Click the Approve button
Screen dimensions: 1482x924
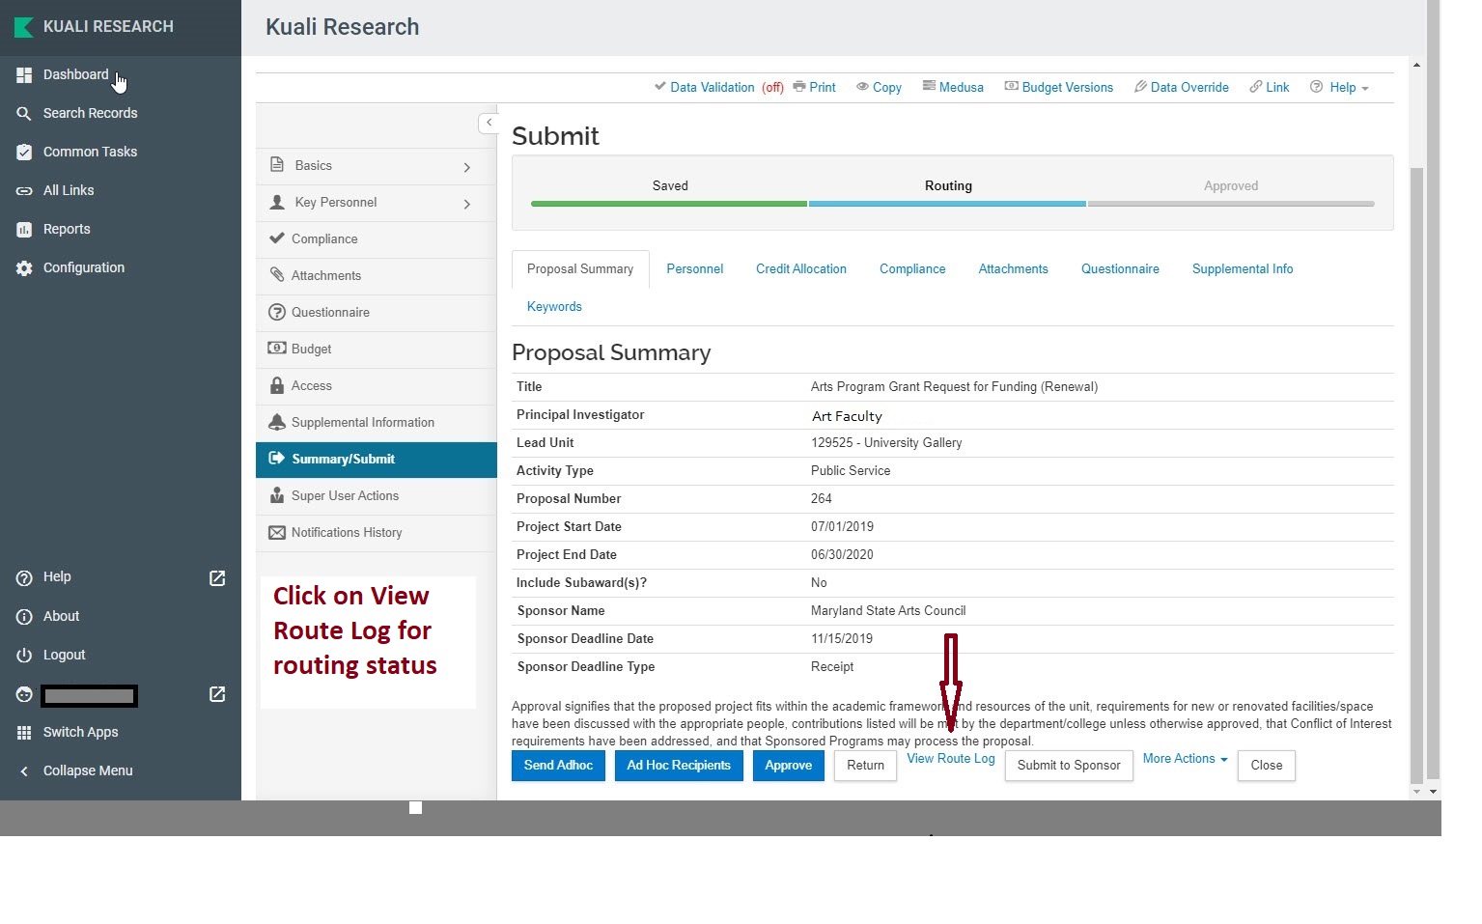point(788,766)
